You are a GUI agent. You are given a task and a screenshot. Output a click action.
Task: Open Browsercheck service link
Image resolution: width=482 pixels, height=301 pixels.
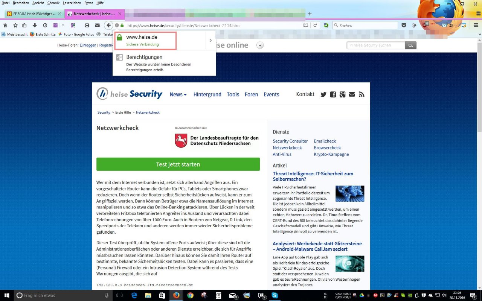point(327,148)
